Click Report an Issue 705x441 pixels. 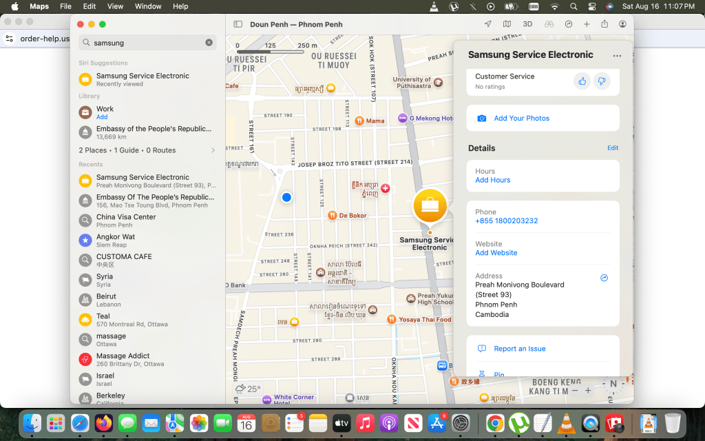(519, 349)
